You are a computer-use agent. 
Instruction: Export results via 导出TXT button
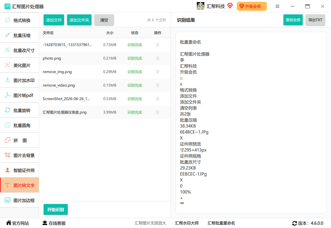(315, 20)
